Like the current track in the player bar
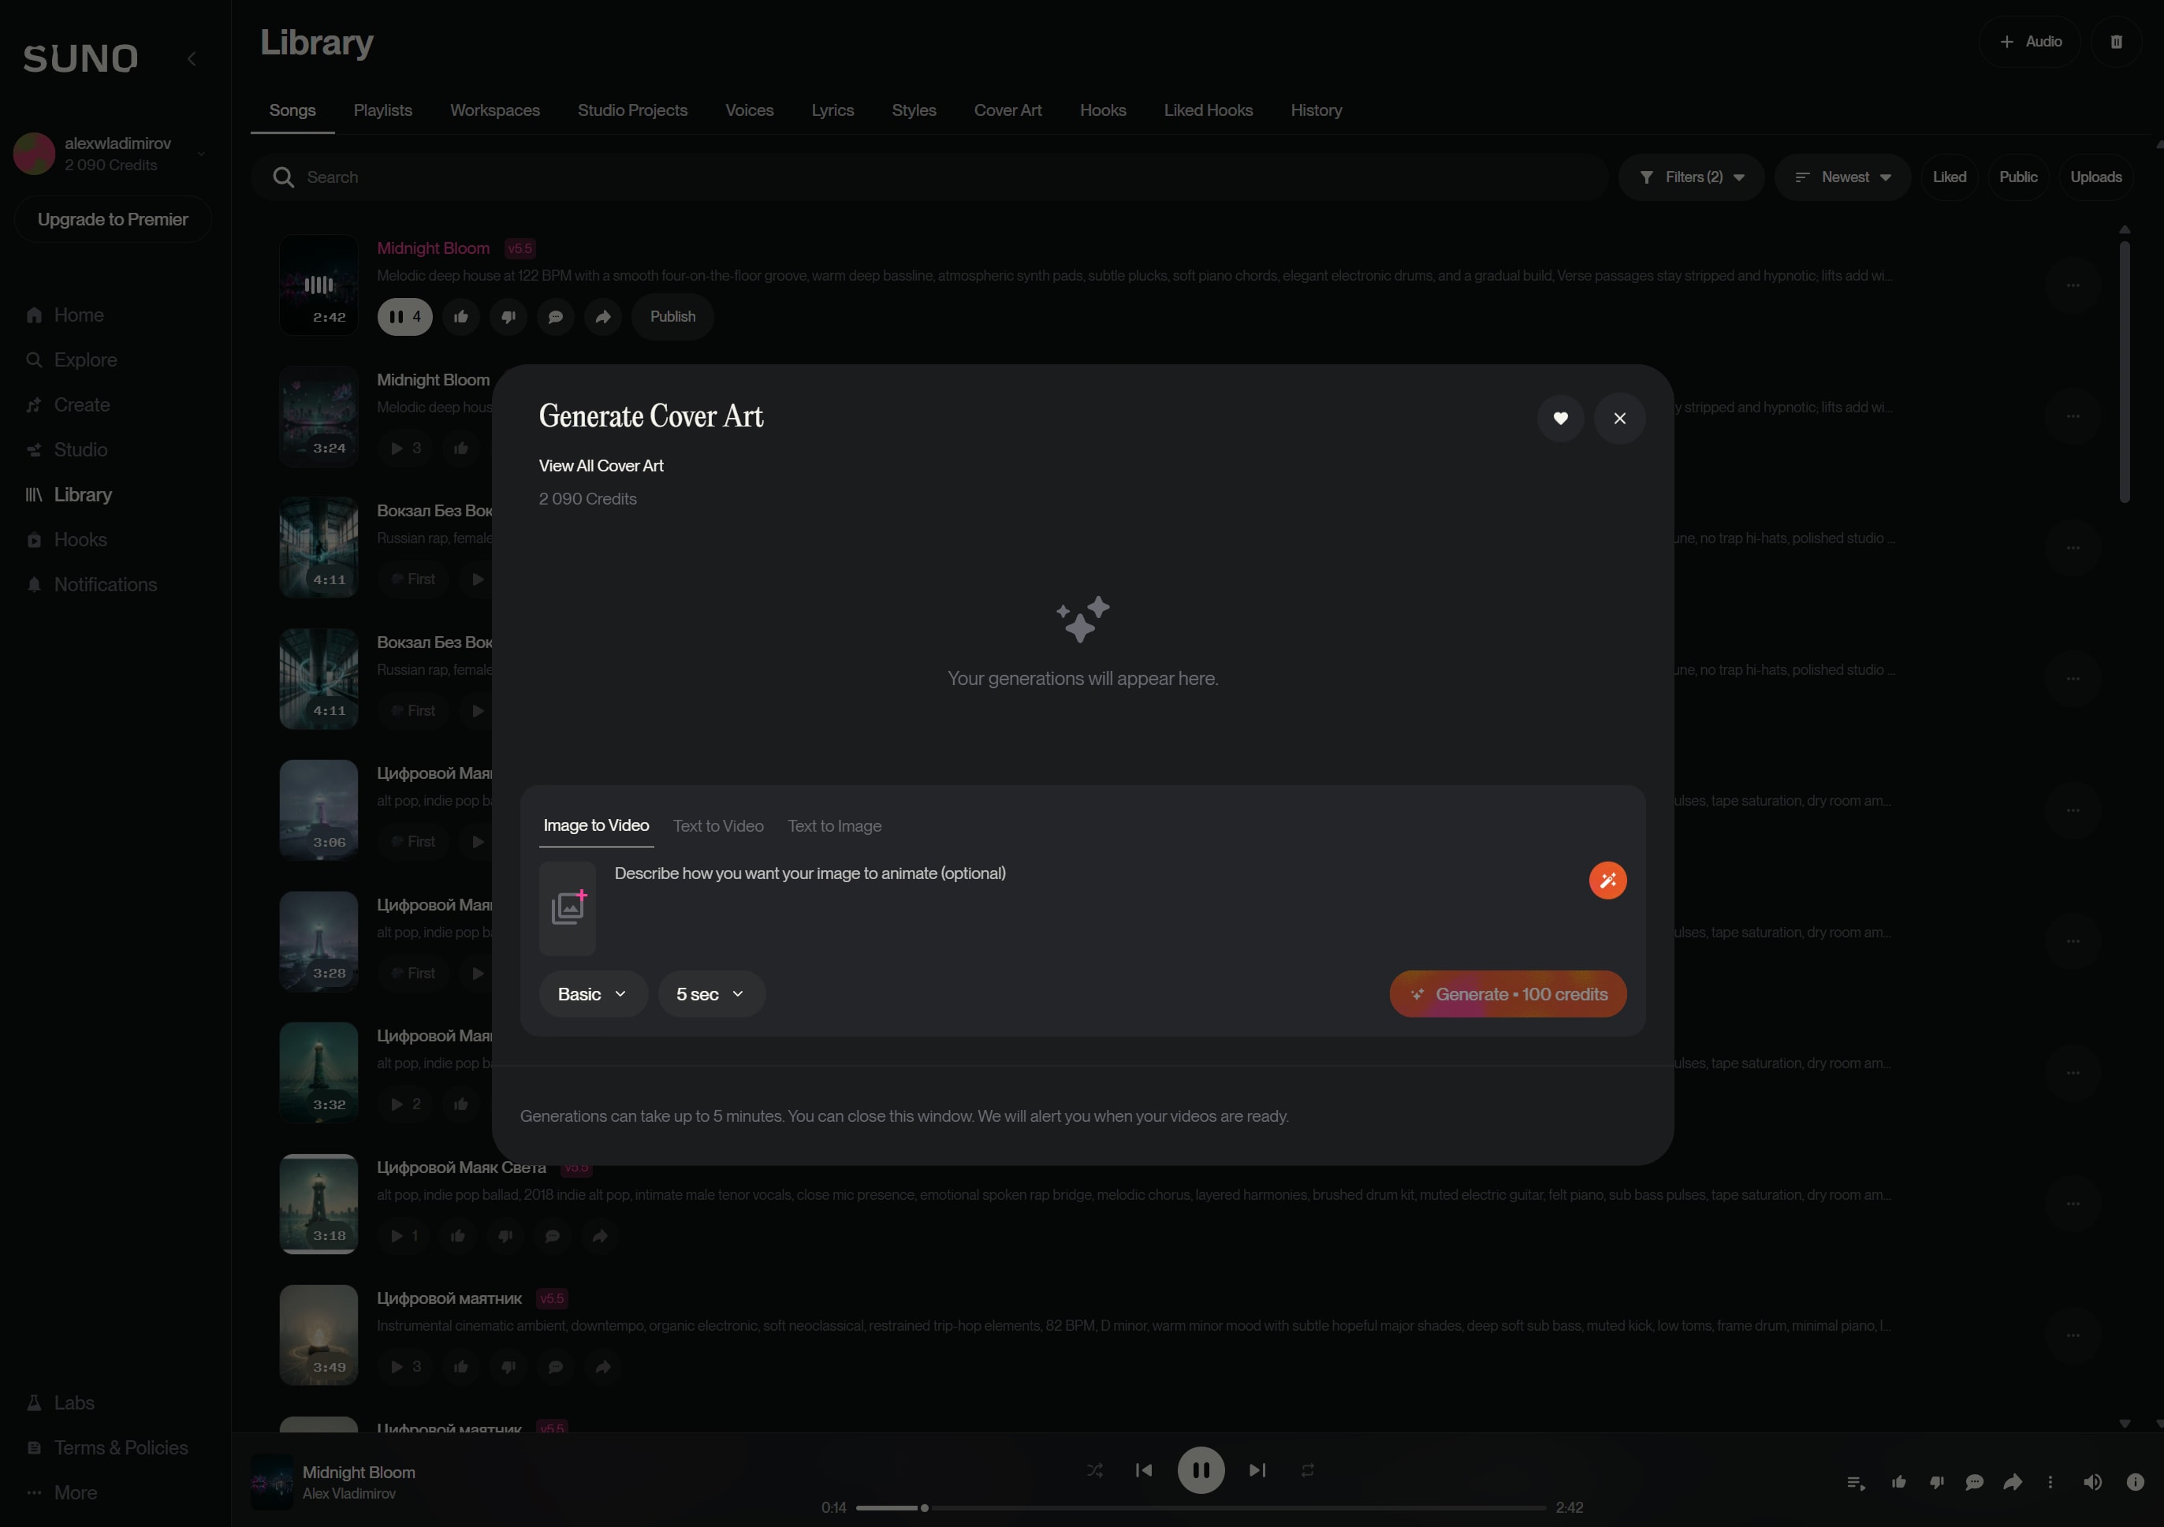Screen dimensions: 2164x1527 1898,1483
